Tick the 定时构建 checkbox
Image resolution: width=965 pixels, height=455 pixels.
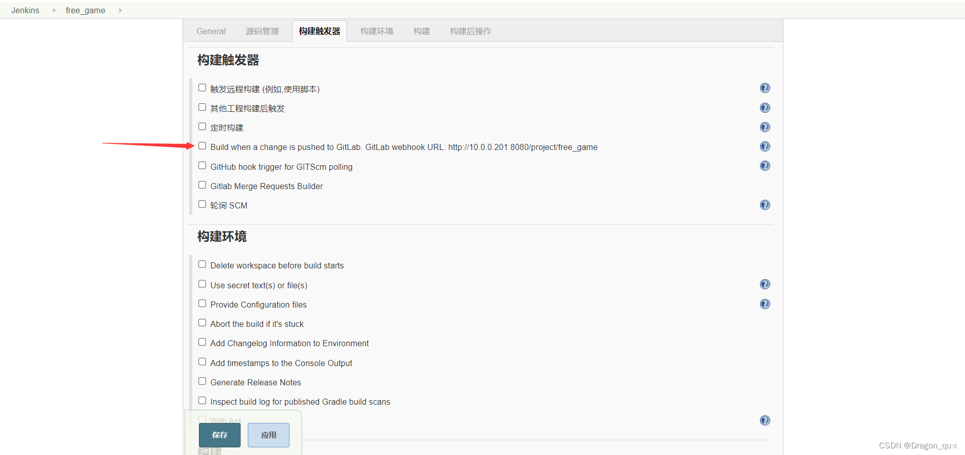point(202,127)
